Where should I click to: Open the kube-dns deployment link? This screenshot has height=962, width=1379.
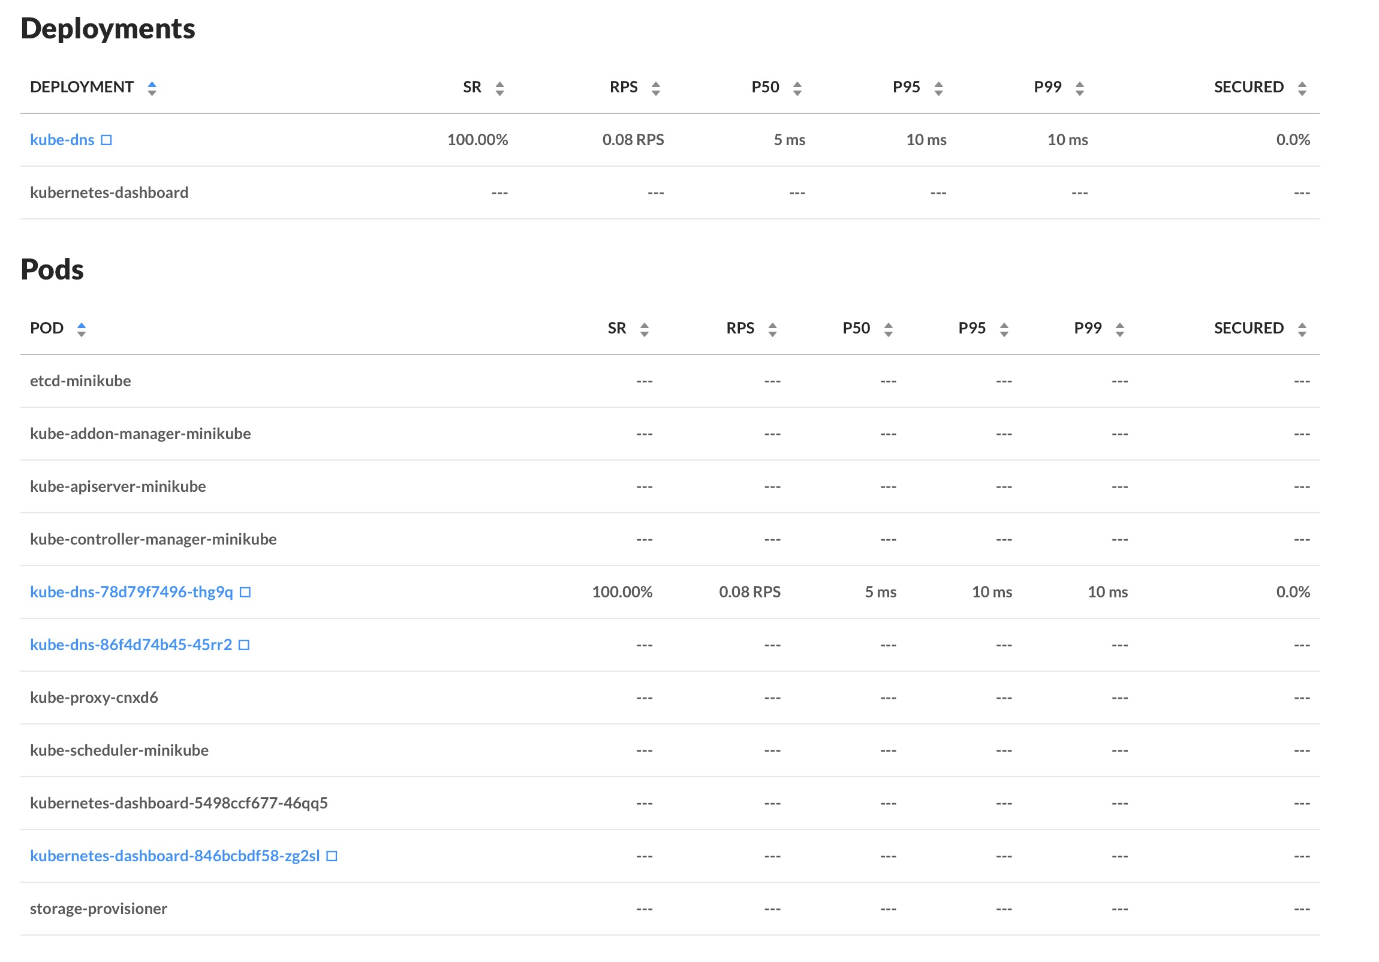point(62,140)
